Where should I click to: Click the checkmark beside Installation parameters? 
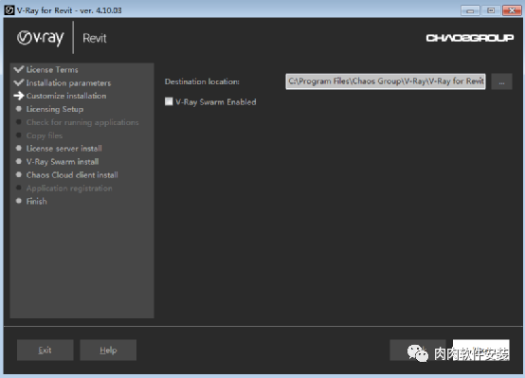click(19, 82)
